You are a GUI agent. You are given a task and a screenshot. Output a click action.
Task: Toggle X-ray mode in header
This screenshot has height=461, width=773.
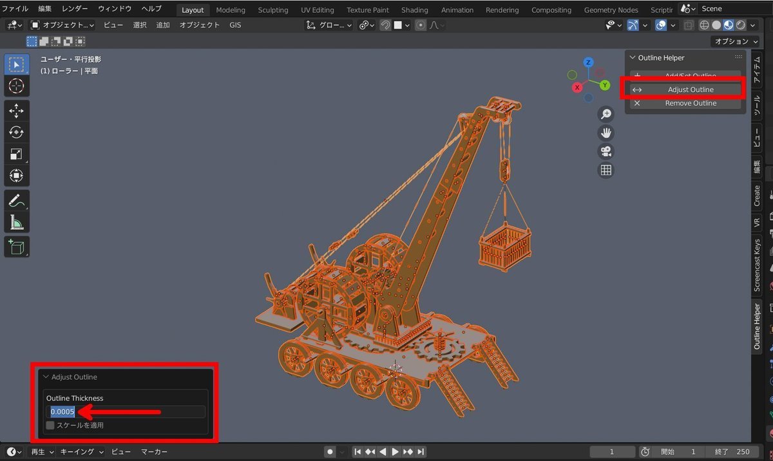688,25
